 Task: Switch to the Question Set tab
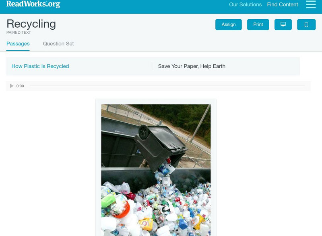pos(58,44)
